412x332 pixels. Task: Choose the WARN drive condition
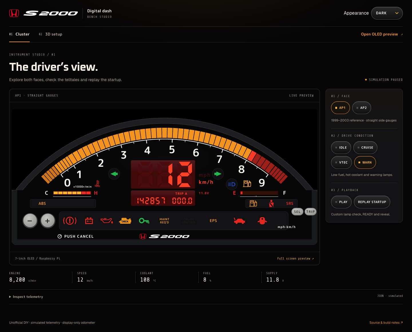(365, 162)
